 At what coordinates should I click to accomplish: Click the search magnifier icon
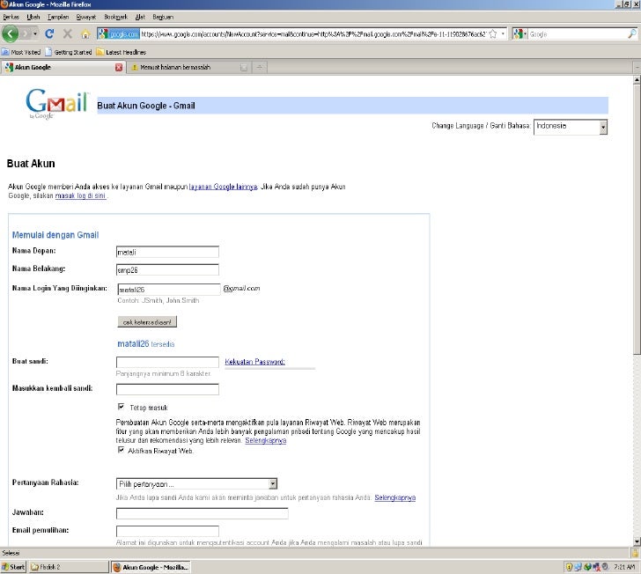pos(631,34)
